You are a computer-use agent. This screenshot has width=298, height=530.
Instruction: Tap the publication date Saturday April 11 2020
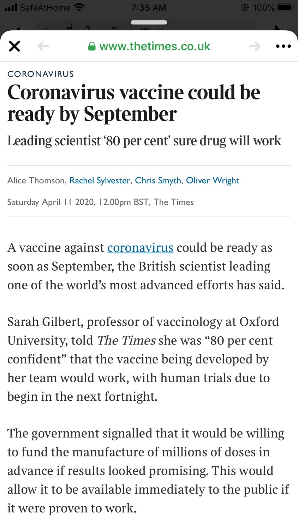point(50,202)
